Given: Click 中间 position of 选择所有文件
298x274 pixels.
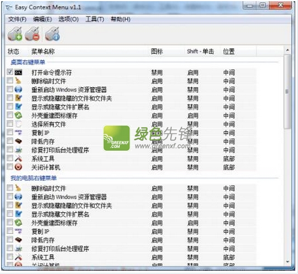Looking at the screenshot, I should pos(229,124).
